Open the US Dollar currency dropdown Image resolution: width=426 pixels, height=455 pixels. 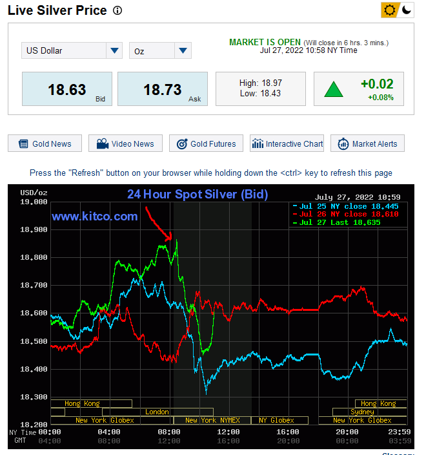click(x=72, y=50)
